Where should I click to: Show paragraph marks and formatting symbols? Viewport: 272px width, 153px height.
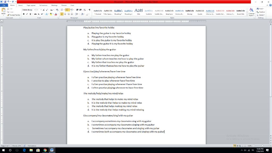coord(90,10)
